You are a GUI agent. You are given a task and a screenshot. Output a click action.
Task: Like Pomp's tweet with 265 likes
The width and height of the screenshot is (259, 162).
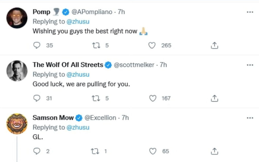coord(152,45)
